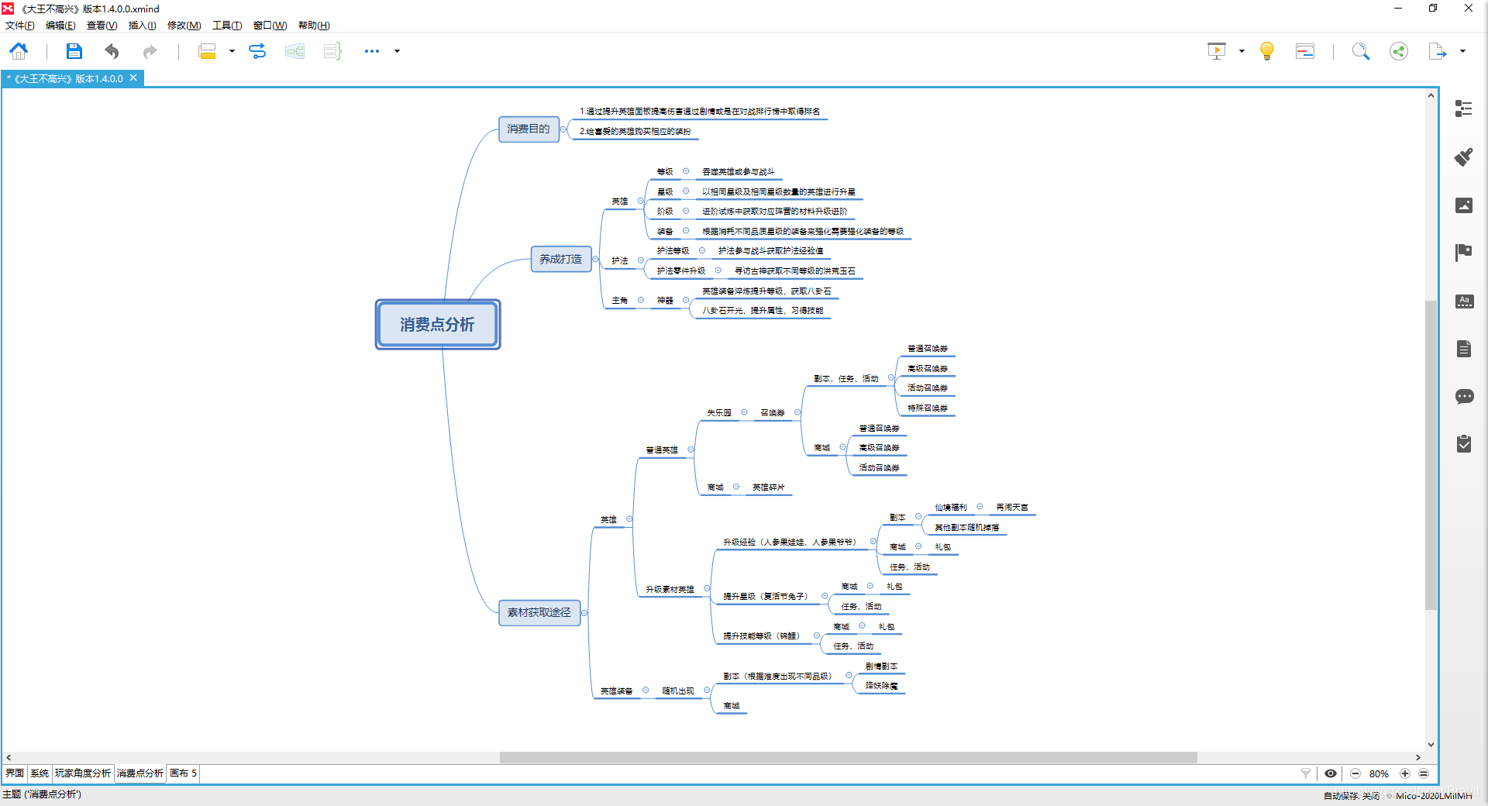Image resolution: width=1488 pixels, height=806 pixels.
Task: Go to the Home screen icon
Action: pos(19,51)
